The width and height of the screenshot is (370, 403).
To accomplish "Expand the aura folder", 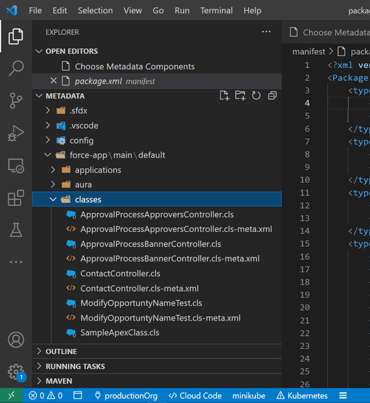I will point(53,184).
